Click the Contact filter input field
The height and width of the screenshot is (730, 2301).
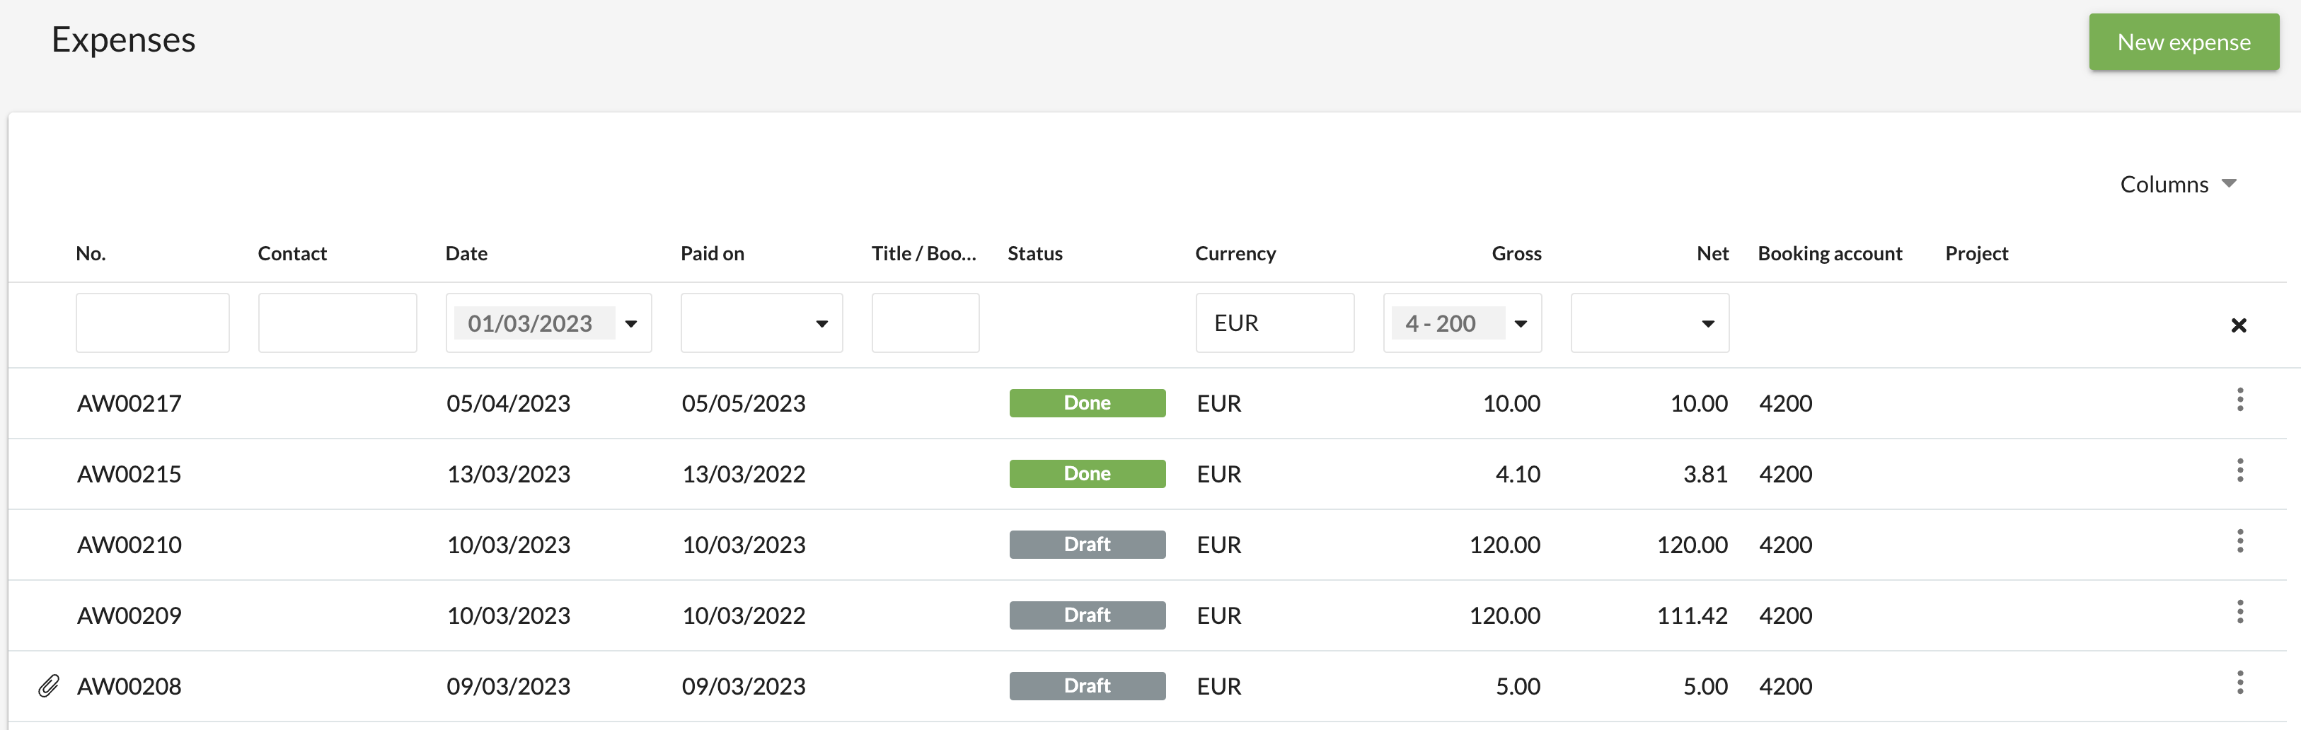point(337,323)
